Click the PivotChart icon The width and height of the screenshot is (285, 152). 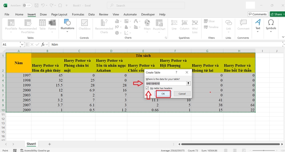point(159,23)
